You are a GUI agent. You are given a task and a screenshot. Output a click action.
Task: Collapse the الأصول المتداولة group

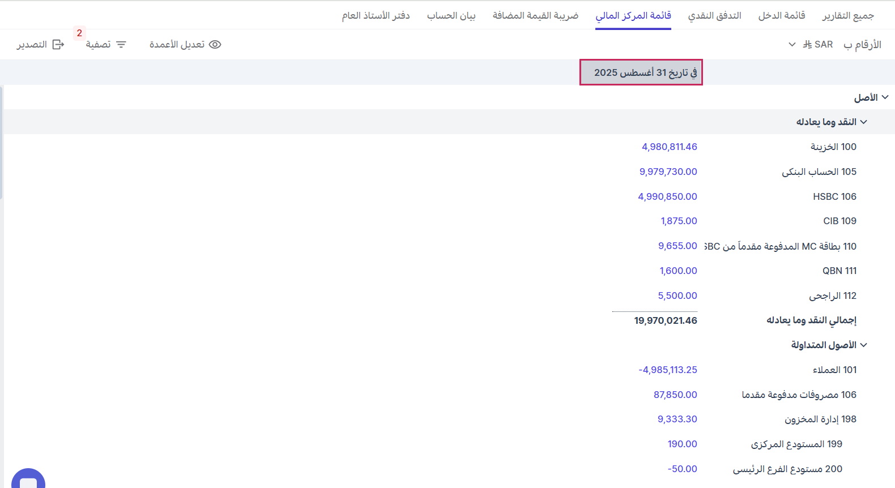(x=864, y=345)
